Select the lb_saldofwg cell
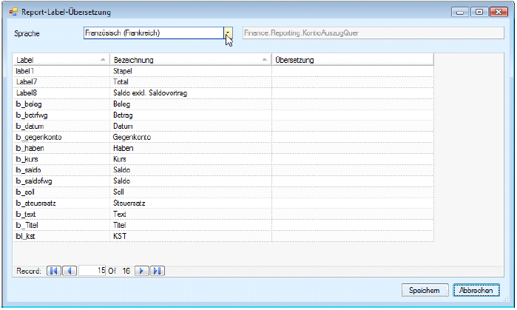 pyautogui.click(x=61, y=181)
